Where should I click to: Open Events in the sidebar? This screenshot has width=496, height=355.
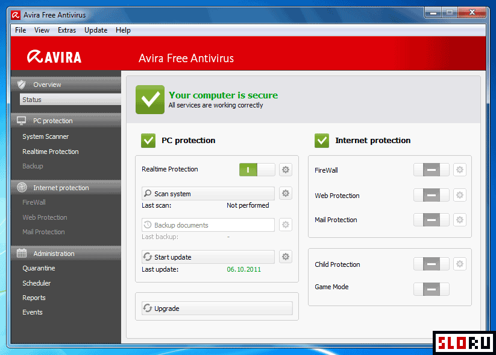coord(33,312)
